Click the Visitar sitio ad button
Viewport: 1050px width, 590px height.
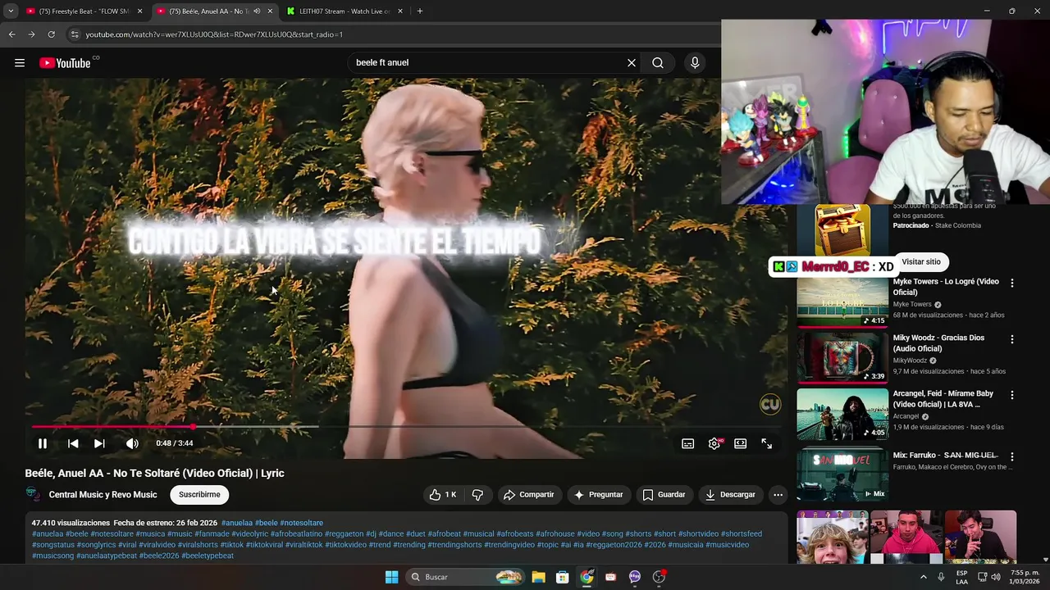(921, 262)
